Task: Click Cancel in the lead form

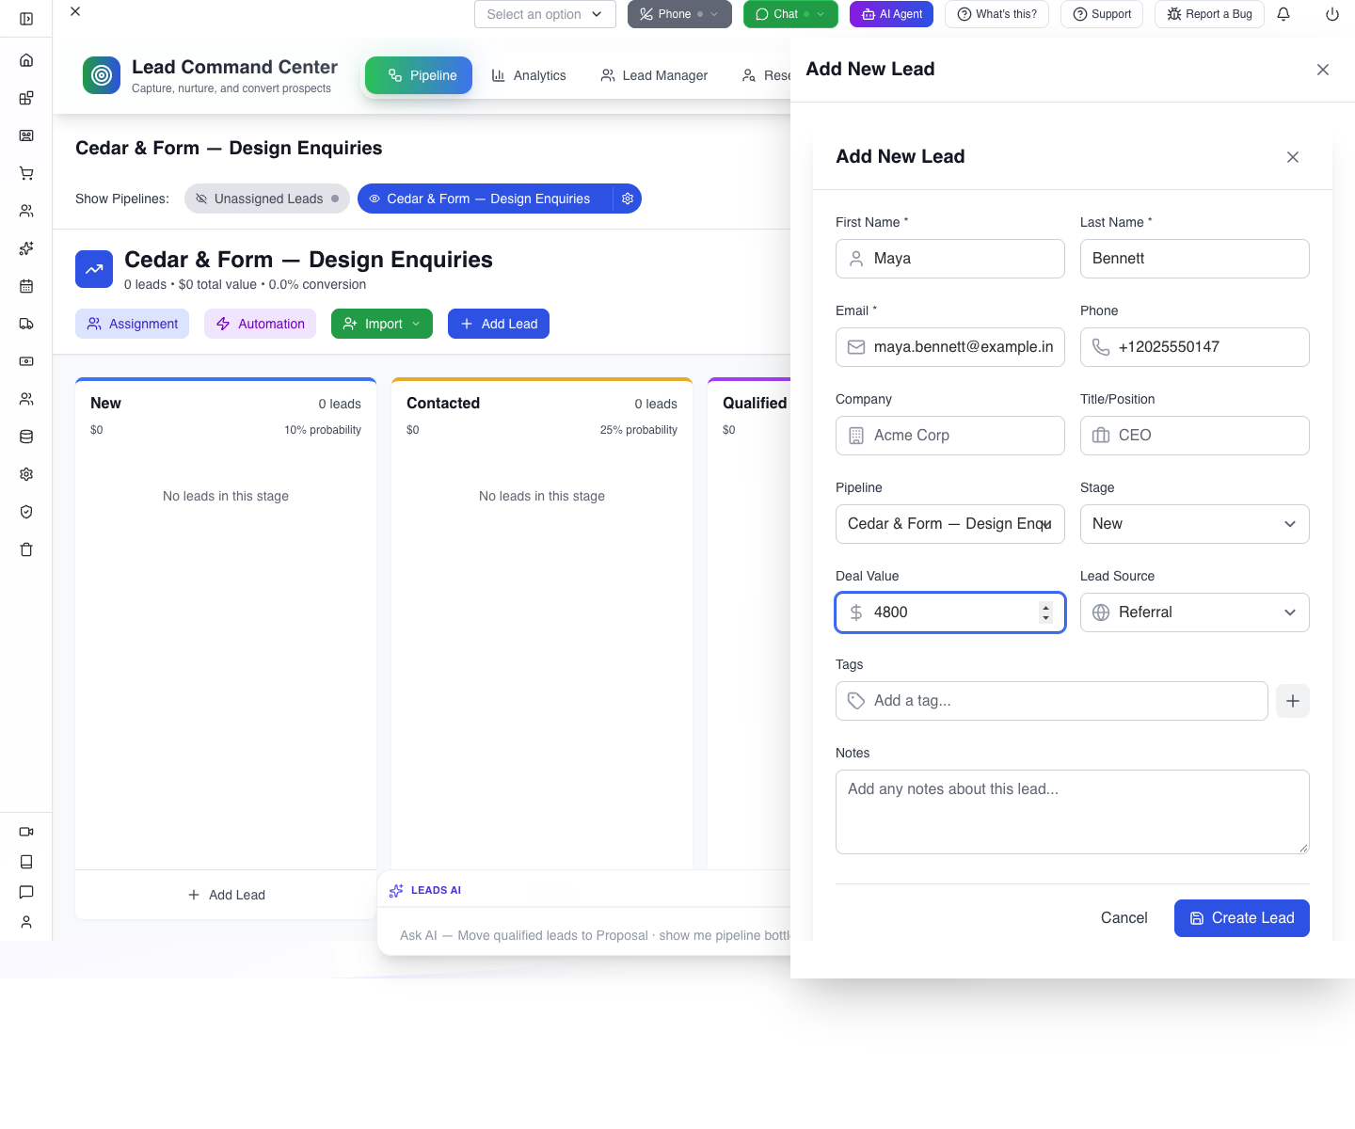Action: [1124, 918]
